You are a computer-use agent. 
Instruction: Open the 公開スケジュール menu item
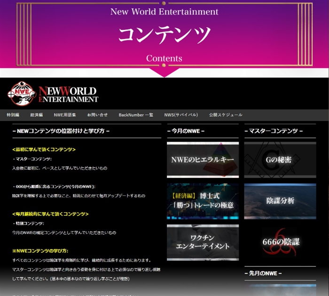pyautogui.click(x=226, y=115)
